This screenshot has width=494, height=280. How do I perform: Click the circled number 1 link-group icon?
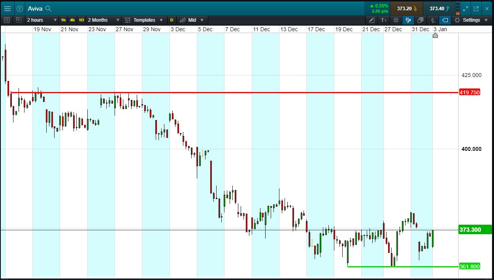(x=19, y=8)
